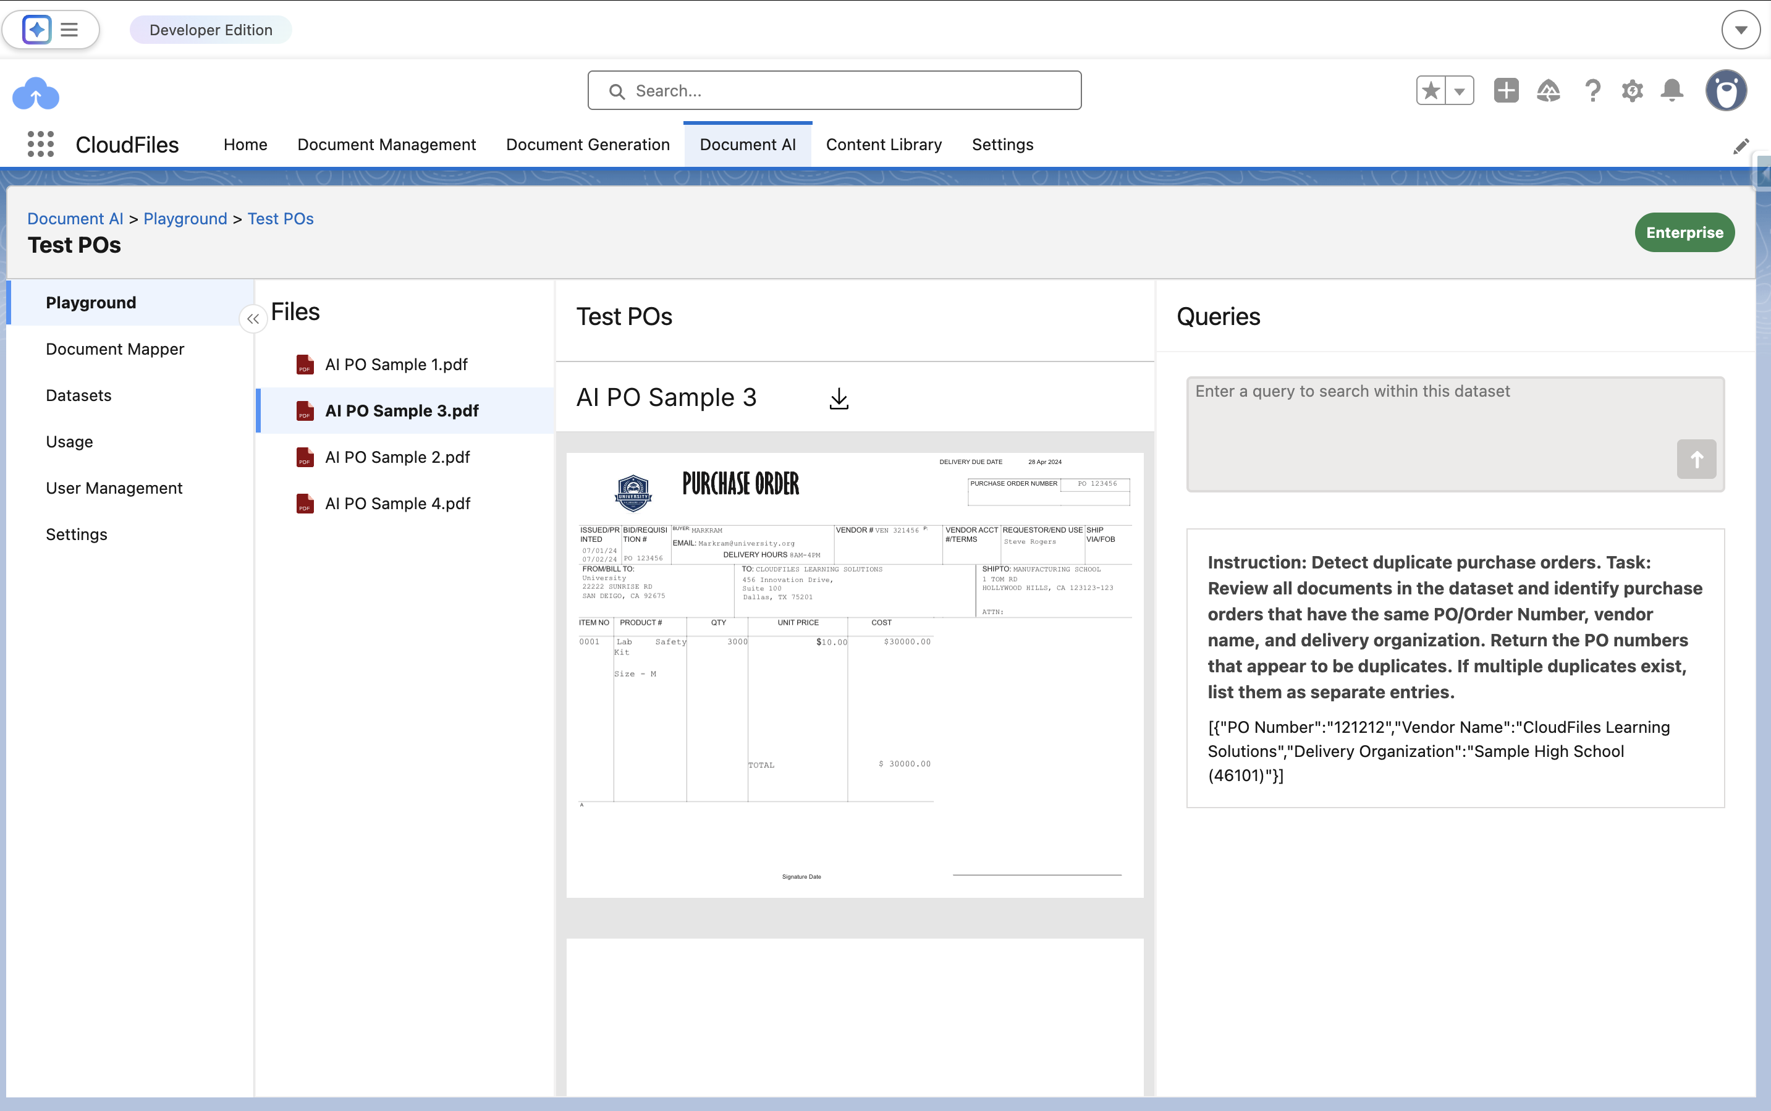The width and height of the screenshot is (1771, 1111).
Task: Select the AI PO Sample 4.pdf file name
Action: point(397,504)
